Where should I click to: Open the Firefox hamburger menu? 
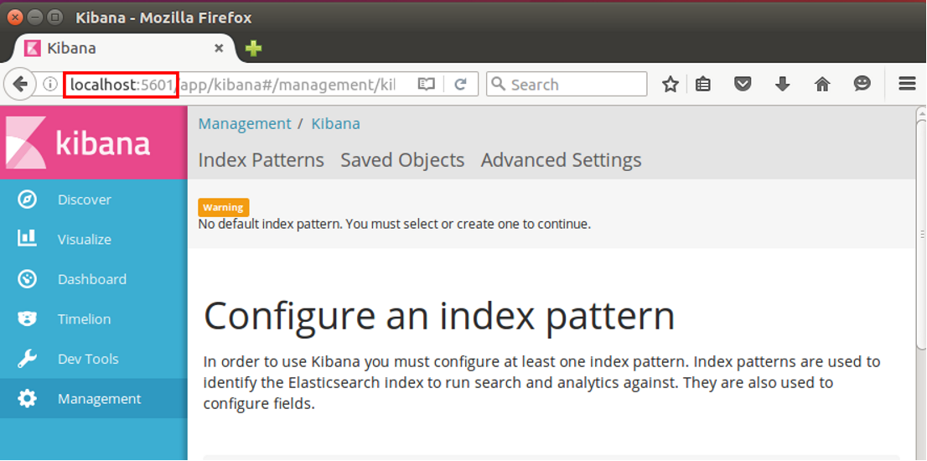click(907, 85)
